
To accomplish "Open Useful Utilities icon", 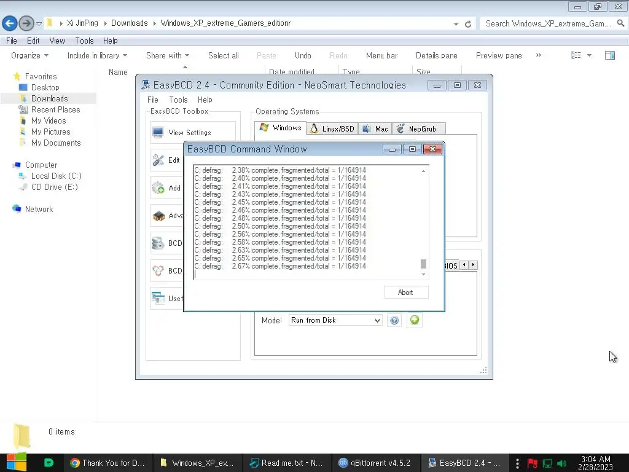I will click(x=158, y=298).
